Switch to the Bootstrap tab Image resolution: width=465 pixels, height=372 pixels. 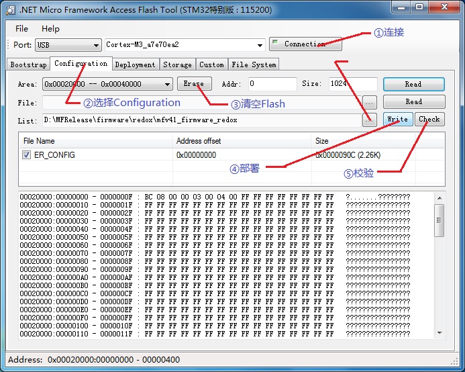[x=28, y=64]
